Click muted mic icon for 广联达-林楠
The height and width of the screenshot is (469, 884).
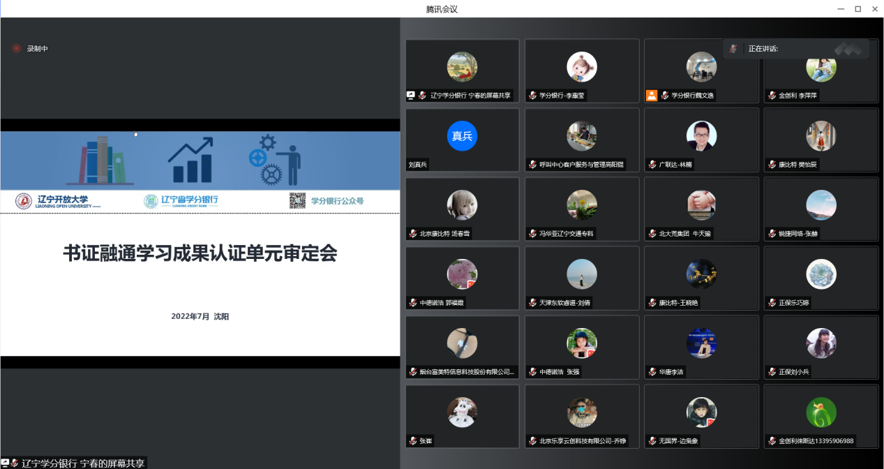click(652, 165)
